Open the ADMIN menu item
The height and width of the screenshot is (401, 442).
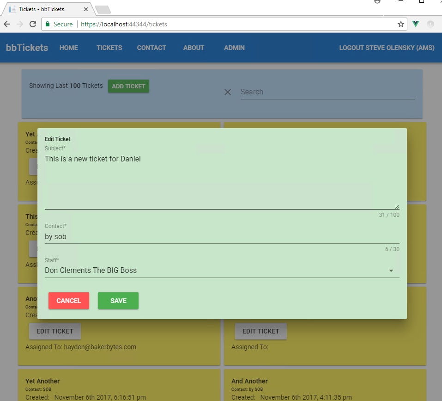click(x=234, y=48)
